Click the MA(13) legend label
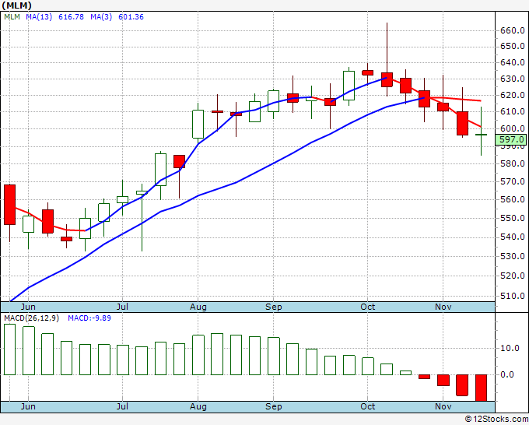 (39, 17)
